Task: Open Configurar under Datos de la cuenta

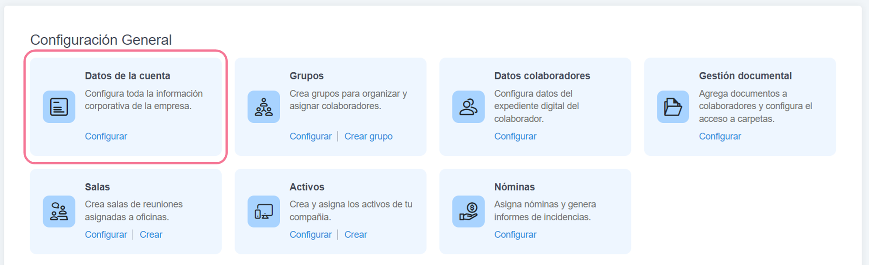Action: [106, 136]
